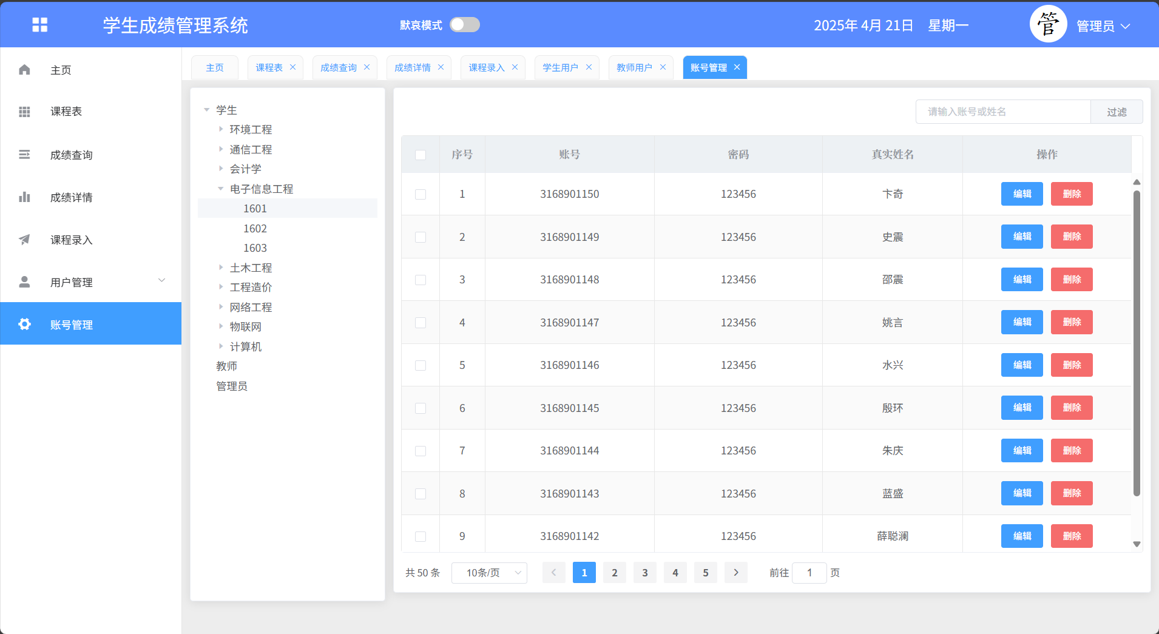
Task: Click the home icon in sidebar
Action: coord(24,70)
